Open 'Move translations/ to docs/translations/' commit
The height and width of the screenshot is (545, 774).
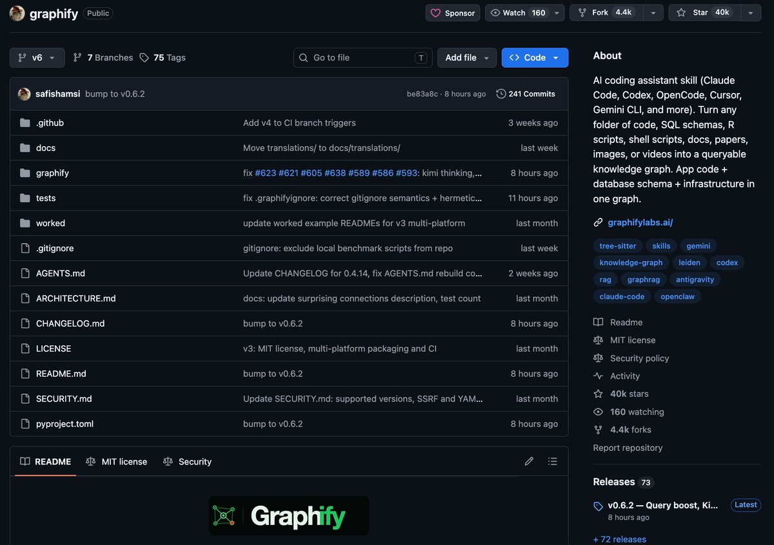321,148
